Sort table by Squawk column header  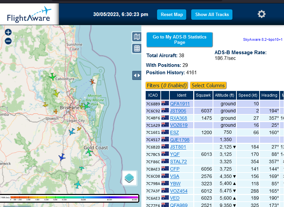tap(203, 95)
